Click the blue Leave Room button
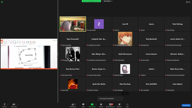The image size is (192, 108). pyautogui.click(x=186, y=105)
